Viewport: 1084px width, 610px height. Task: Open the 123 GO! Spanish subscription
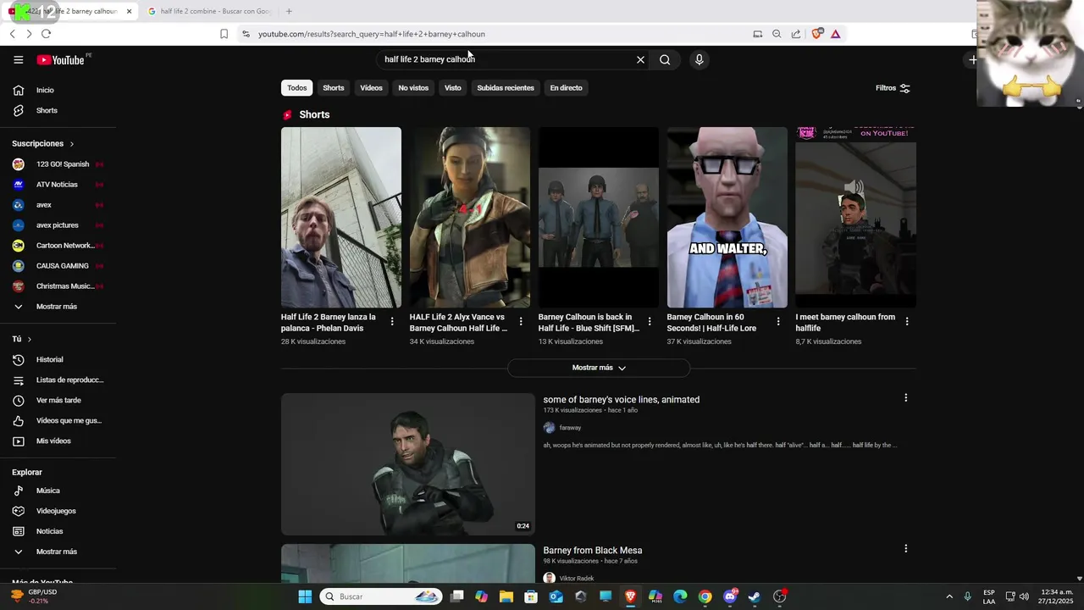pyautogui.click(x=58, y=164)
